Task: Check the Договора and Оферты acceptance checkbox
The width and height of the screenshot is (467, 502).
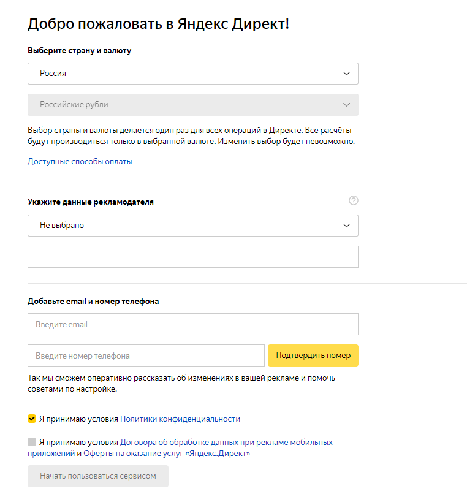Action: pyautogui.click(x=32, y=442)
